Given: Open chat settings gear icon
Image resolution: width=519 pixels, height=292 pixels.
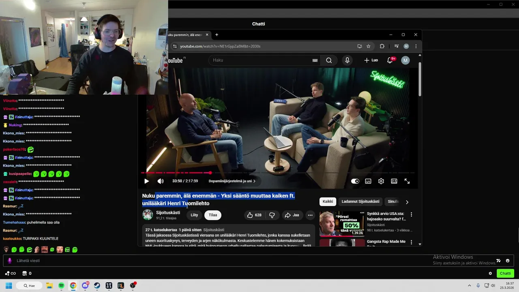Looking at the screenshot, I should 490,274.
